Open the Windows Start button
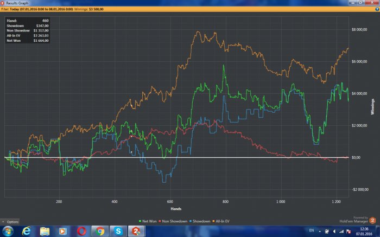 (x=8, y=231)
